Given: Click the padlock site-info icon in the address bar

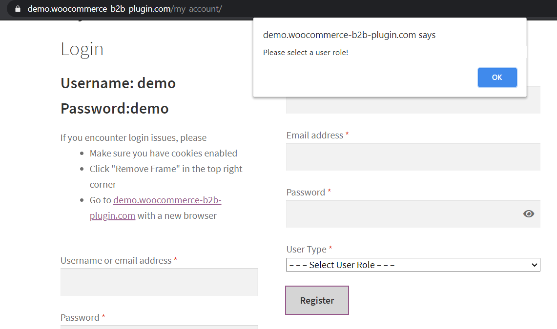Looking at the screenshot, I should pyautogui.click(x=18, y=9).
